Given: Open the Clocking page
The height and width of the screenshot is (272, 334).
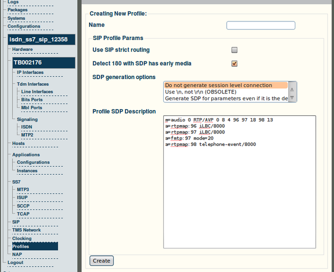Looking at the screenshot, I should 22,238.
